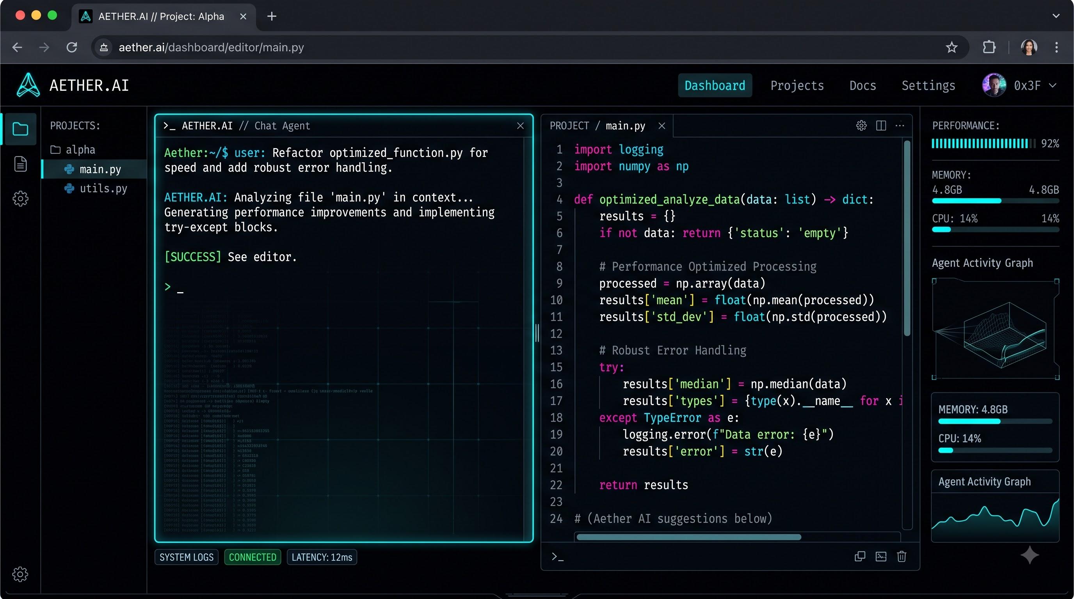Click the 3D Agent Activity Graph thumbnail

(996, 329)
